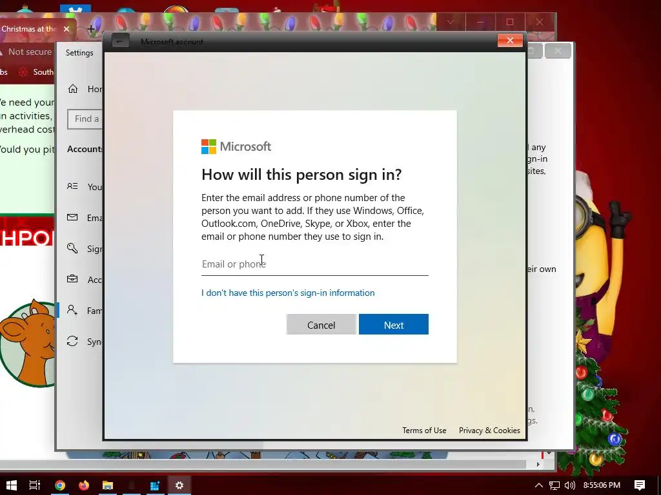Screen dimensions: 661x495
Task: Open volume control in system tray
Action: (x=569, y=485)
